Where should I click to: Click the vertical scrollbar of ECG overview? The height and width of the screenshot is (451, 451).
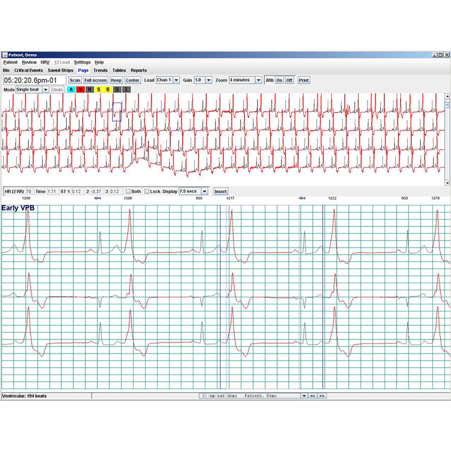[447, 138]
